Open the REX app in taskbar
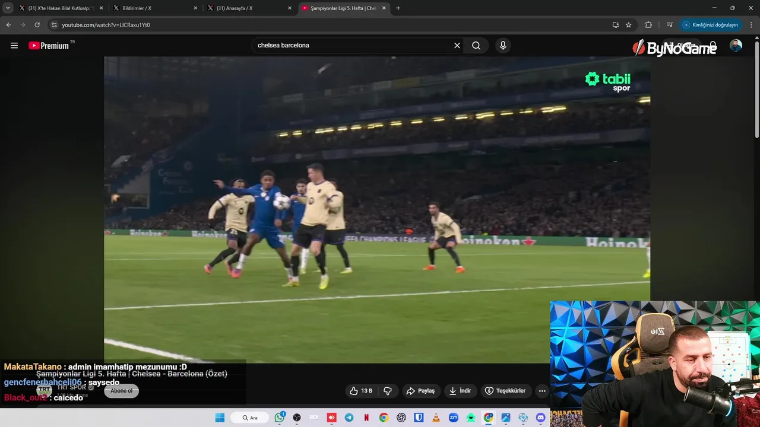 coord(314,418)
